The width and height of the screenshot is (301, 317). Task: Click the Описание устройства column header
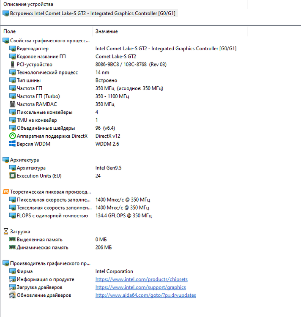(124, 4)
